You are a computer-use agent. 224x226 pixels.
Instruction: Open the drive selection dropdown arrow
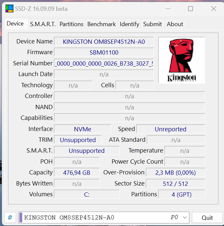[185, 218]
